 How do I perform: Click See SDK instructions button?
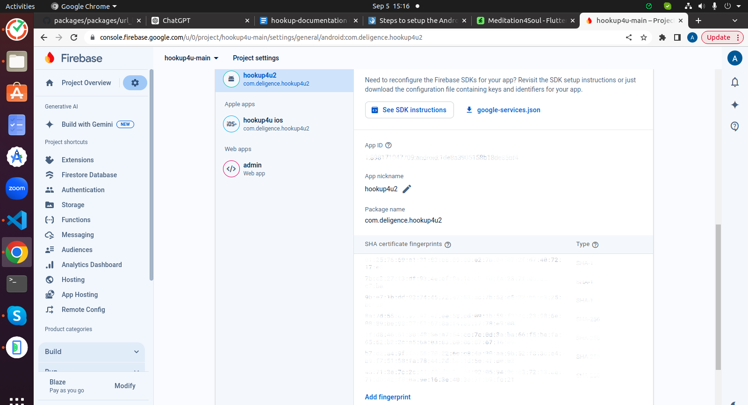409,110
